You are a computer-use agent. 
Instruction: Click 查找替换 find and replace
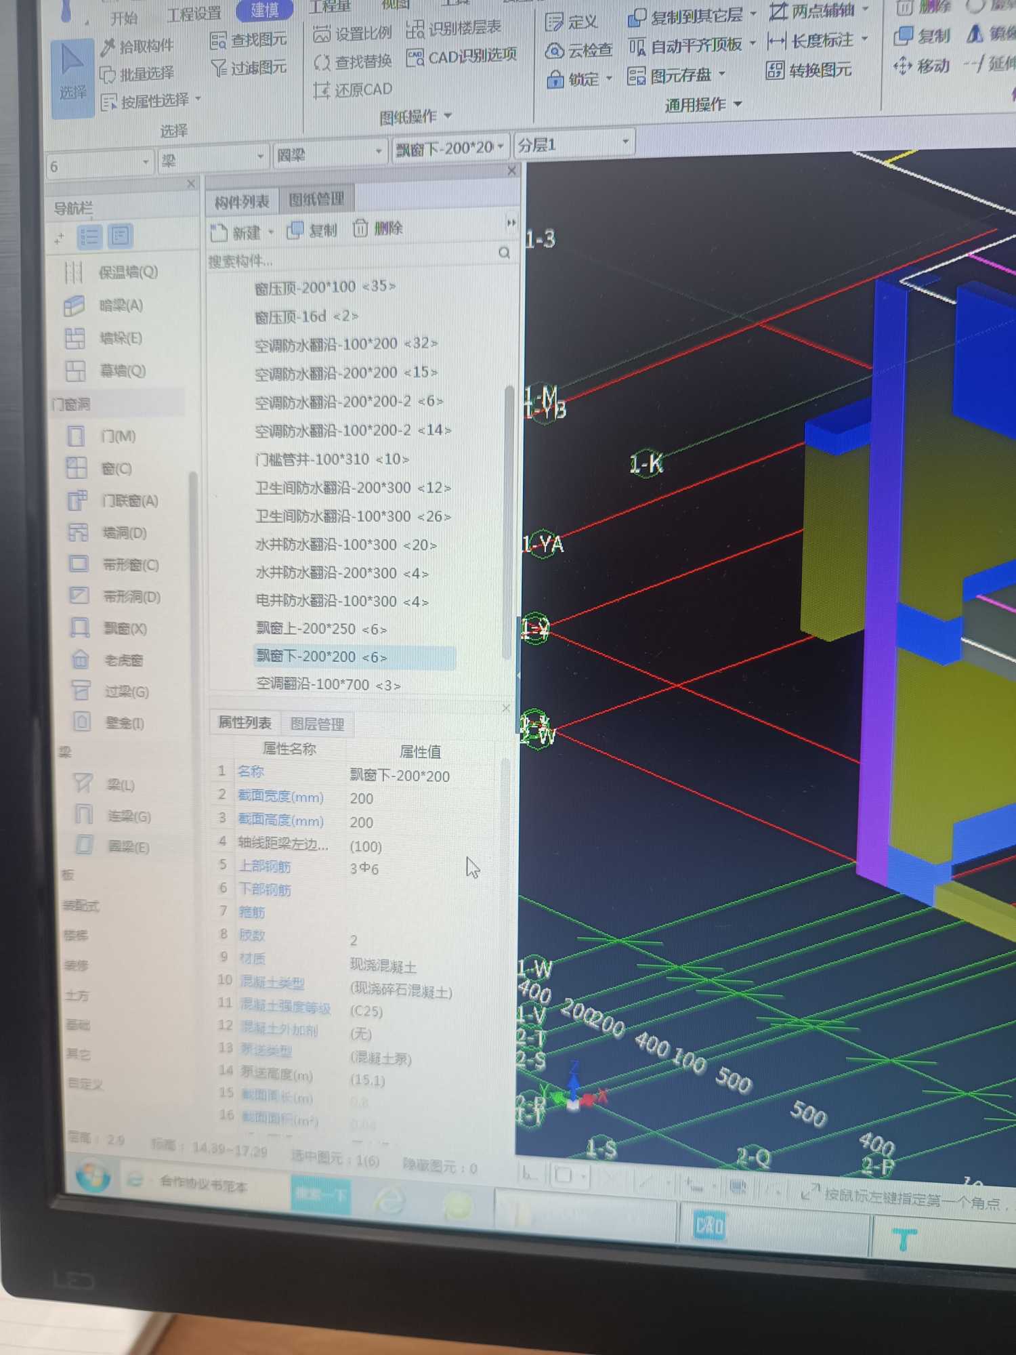[x=353, y=62]
